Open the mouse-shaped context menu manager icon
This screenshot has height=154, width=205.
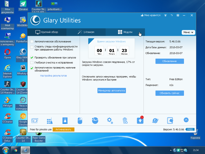pos(80,120)
